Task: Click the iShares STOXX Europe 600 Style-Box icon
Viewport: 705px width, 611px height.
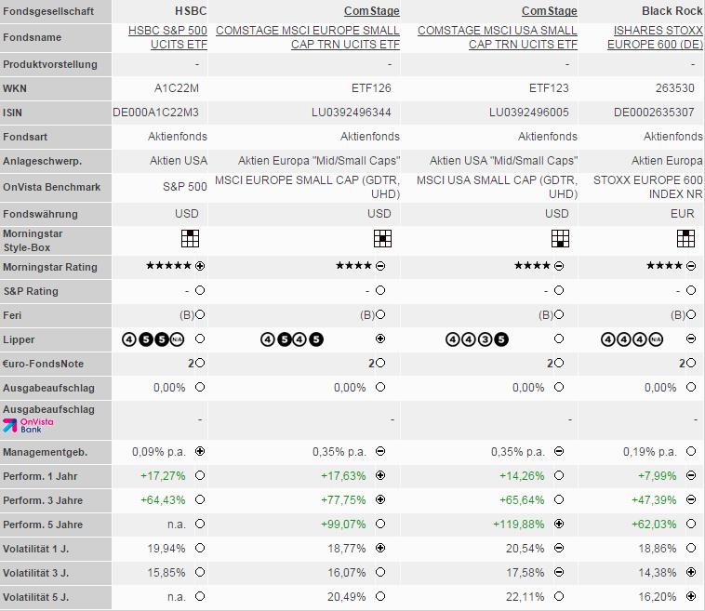Action: pos(685,239)
